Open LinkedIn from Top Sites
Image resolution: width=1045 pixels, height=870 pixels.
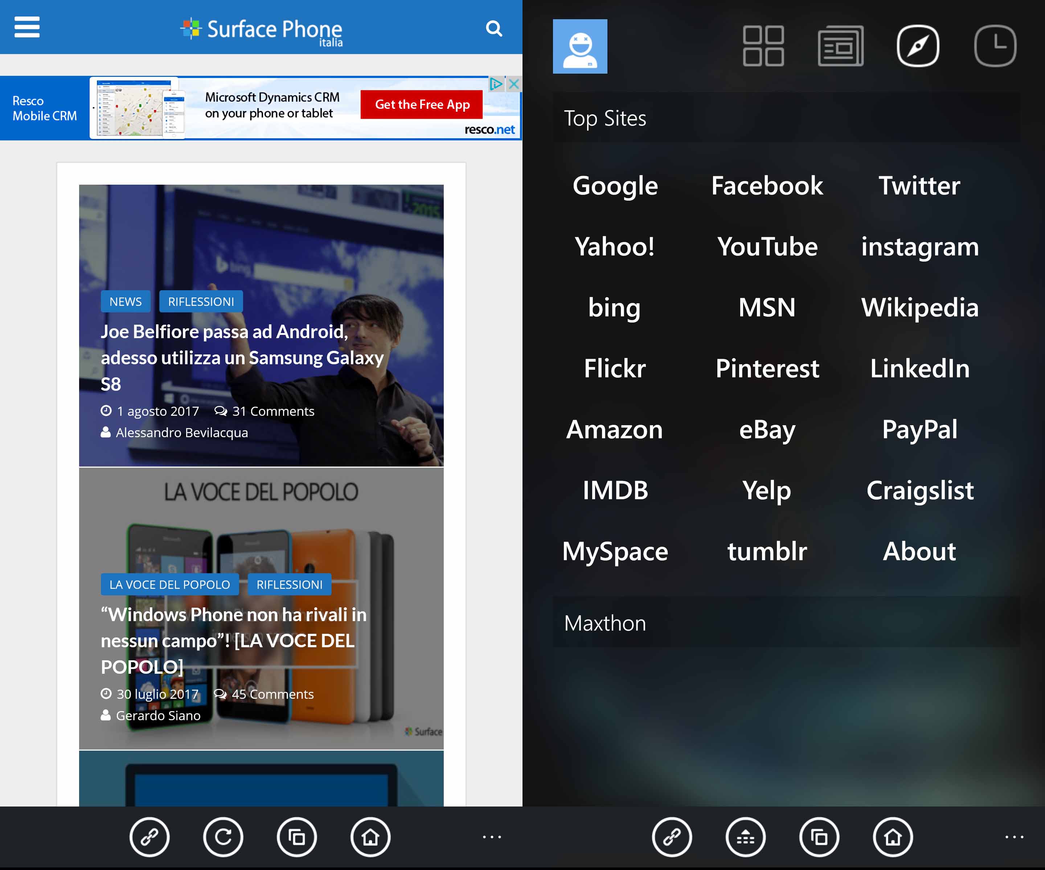(x=919, y=369)
